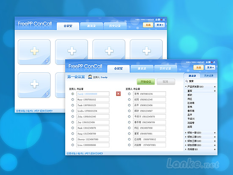Screen dimensions: 233x175
Task: Select the side panel 通讯录 tab
Action: [192, 76]
